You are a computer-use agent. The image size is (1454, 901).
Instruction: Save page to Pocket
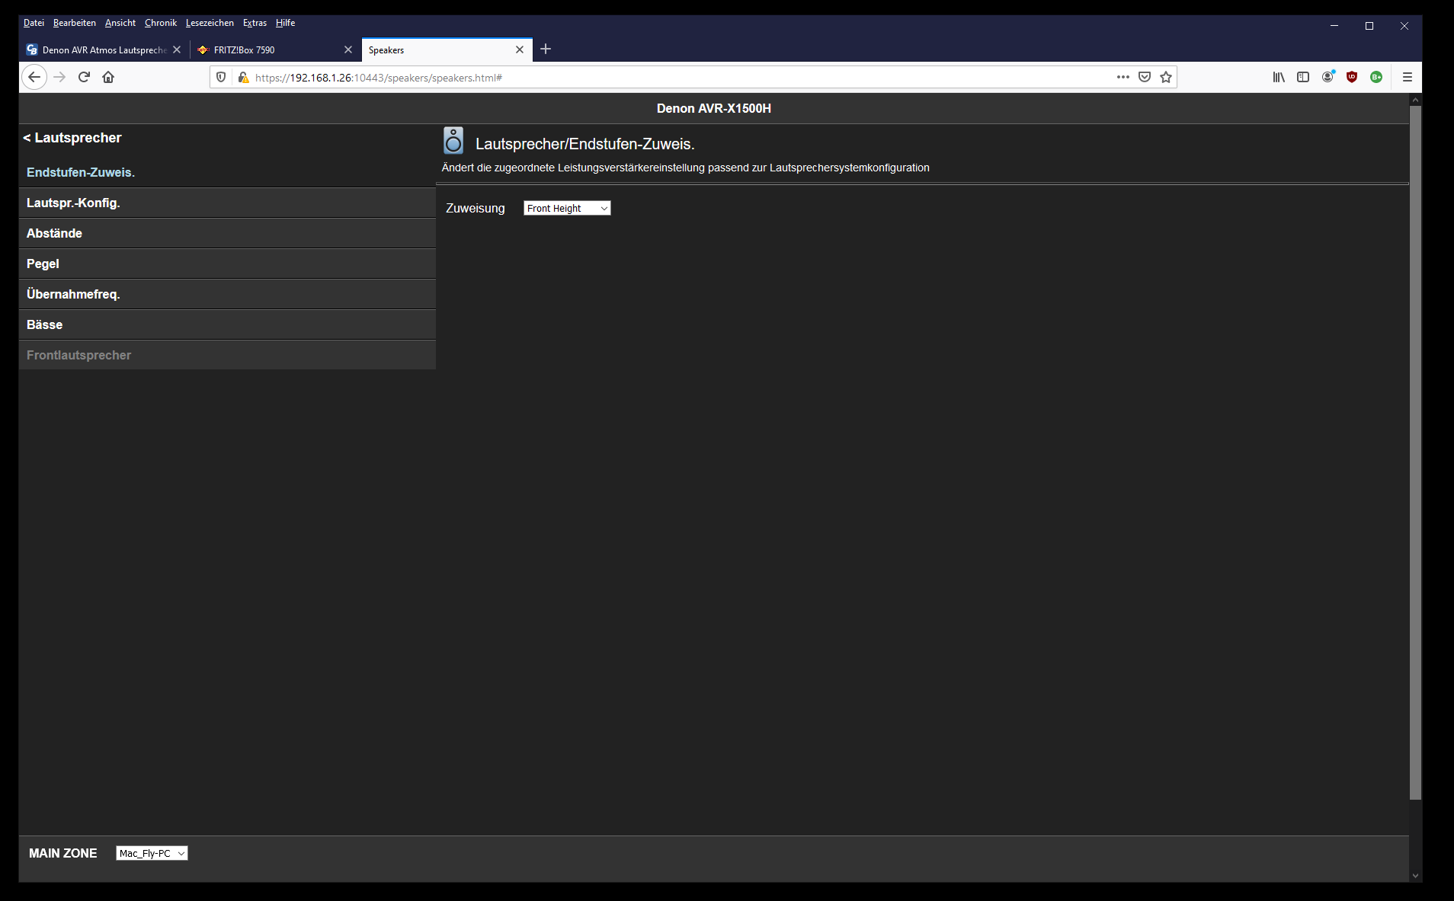(1145, 77)
